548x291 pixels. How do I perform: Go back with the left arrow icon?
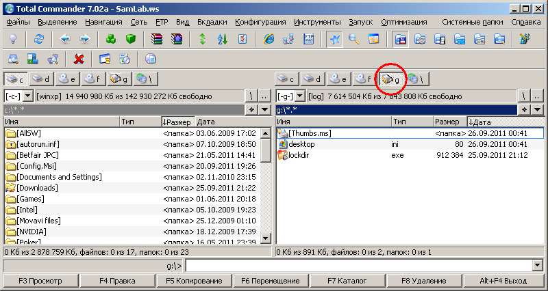click(64, 39)
